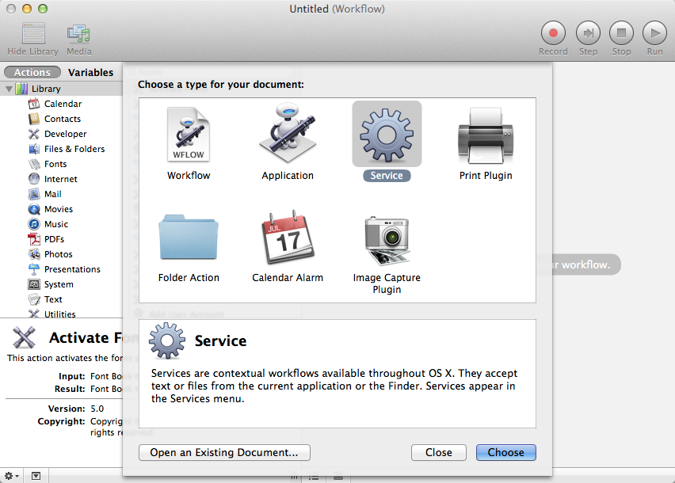675x483 pixels.
Task: Click the highlighted Service label
Action: point(387,176)
